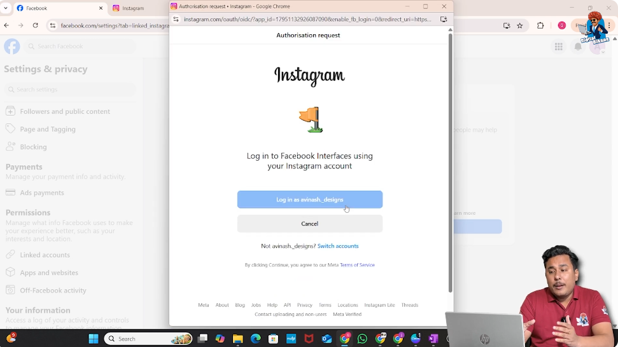Open WhatsApp from taskbar
Viewport: 618px width, 347px height.
362,339
